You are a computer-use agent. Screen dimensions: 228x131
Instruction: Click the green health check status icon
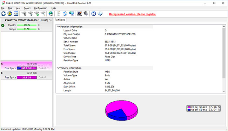coord(3,26)
